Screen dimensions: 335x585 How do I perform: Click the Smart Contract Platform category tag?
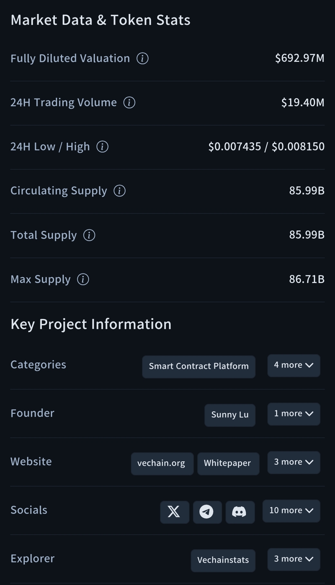199,367
